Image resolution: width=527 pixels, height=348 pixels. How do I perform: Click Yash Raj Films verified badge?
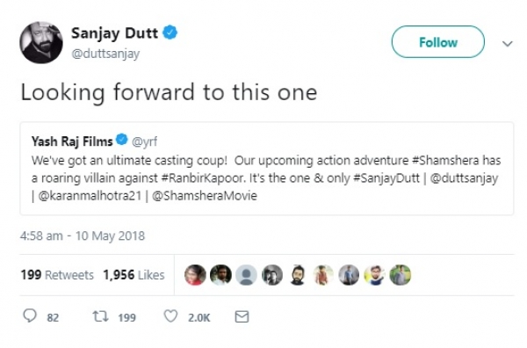[x=122, y=140]
